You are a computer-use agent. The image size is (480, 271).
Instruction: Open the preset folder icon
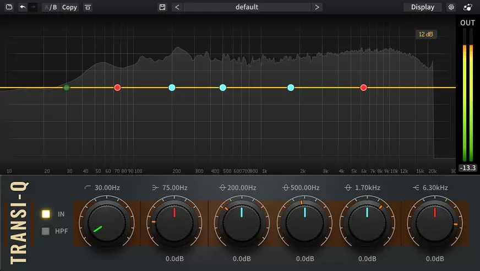click(x=9, y=7)
